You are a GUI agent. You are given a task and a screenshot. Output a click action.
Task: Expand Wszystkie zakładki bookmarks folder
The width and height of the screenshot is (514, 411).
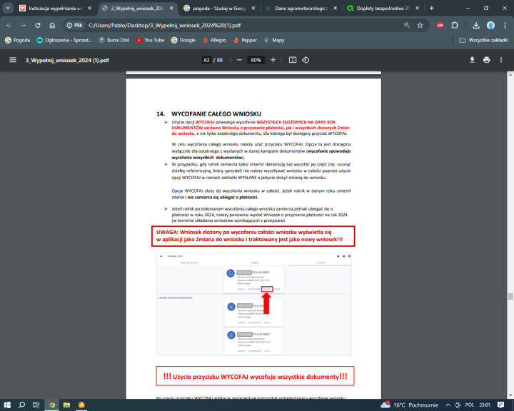coord(483,40)
